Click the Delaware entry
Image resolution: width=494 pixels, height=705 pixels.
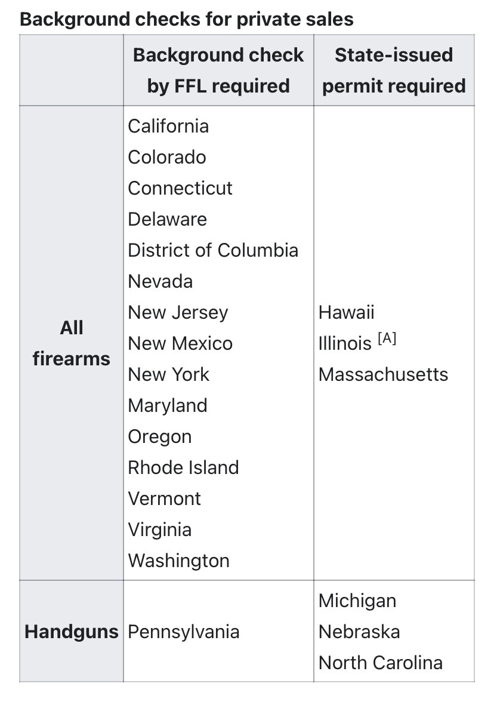pyautogui.click(x=167, y=219)
